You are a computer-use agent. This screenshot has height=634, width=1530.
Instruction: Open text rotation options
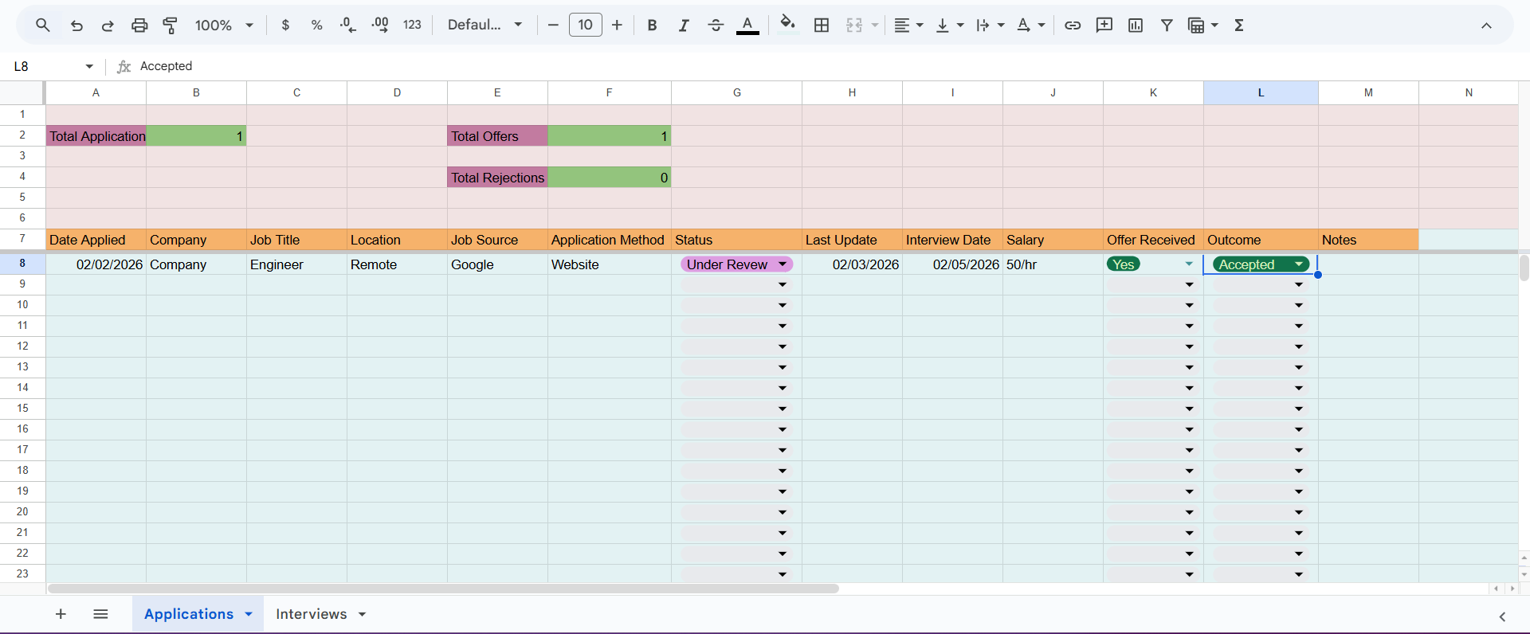1031,25
